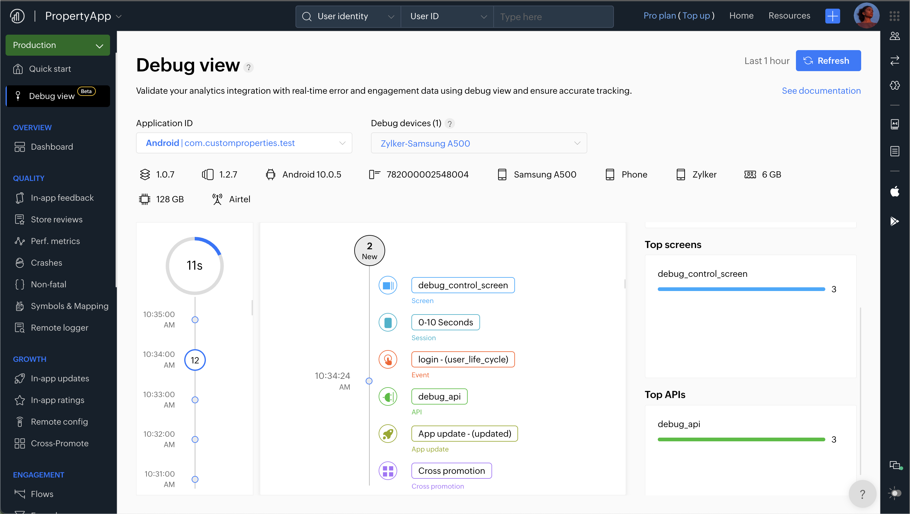The height and width of the screenshot is (514, 910).
Task: Click the debug_control_screen event icon
Action: pyautogui.click(x=388, y=285)
